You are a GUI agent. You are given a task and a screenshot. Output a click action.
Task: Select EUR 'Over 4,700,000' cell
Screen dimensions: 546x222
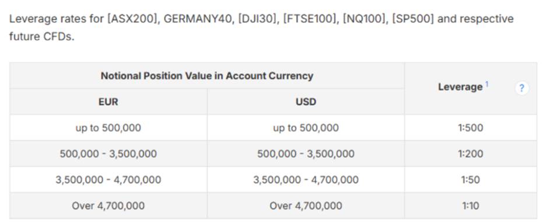[x=108, y=206]
